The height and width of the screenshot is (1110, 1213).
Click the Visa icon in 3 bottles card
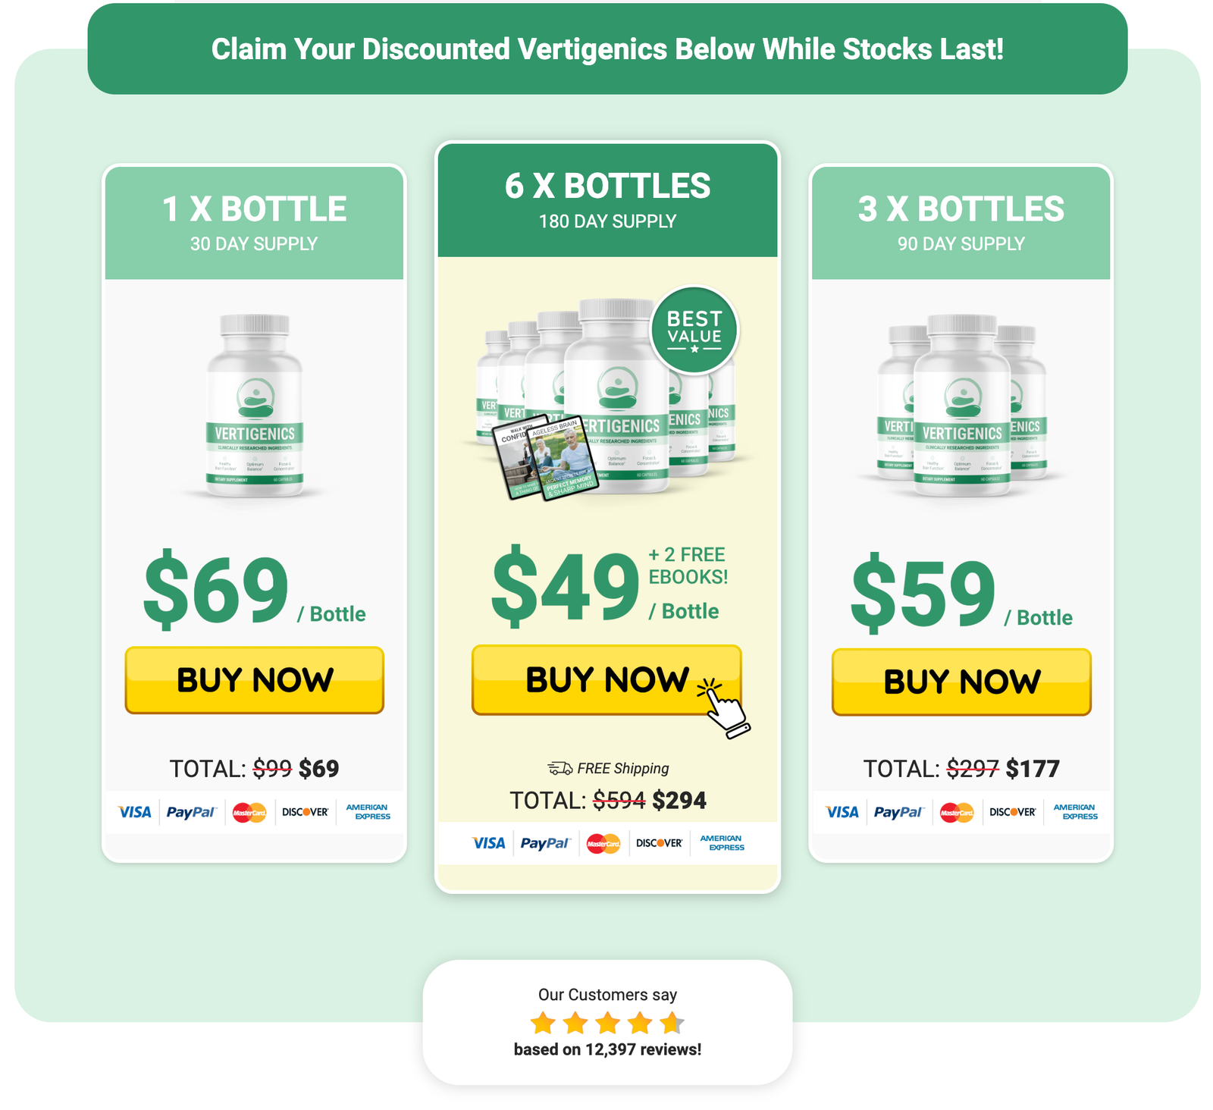coord(842,812)
